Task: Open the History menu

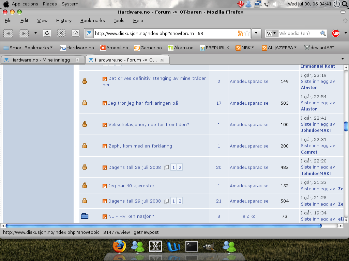Action: click(64, 21)
